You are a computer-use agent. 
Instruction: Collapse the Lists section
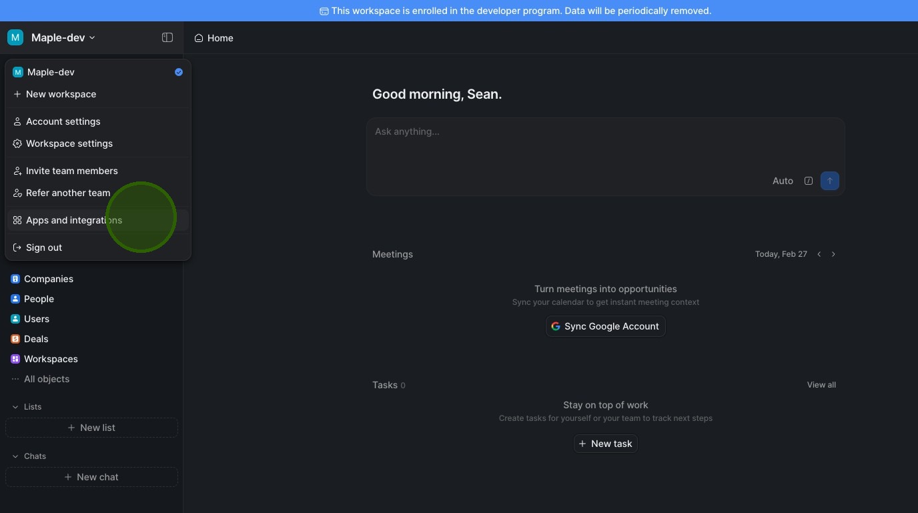tap(27, 407)
